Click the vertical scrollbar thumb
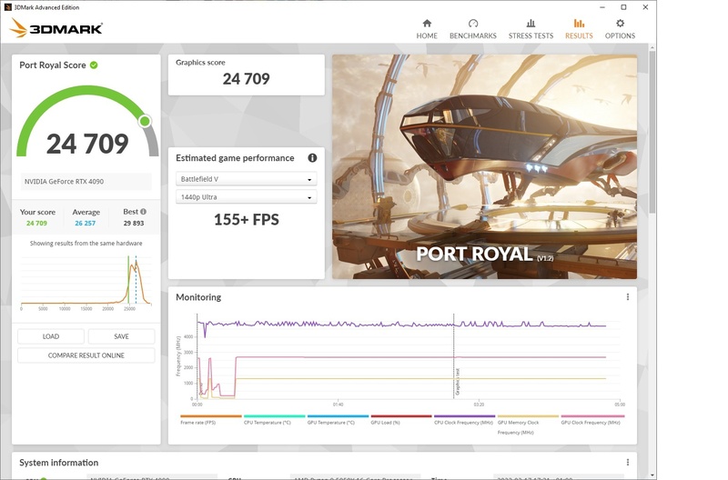The height and width of the screenshot is (480, 728). [652, 132]
